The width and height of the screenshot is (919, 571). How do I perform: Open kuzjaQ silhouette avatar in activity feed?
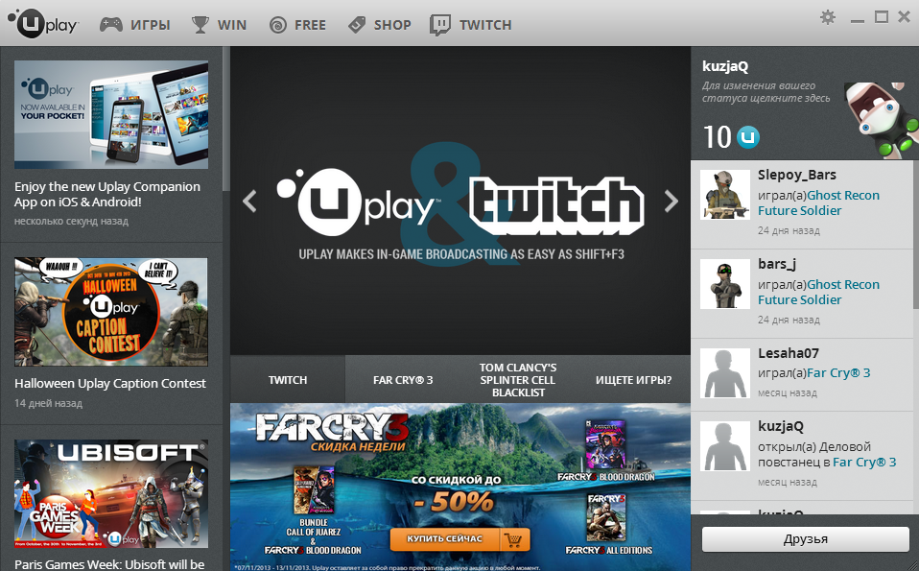coord(725,446)
